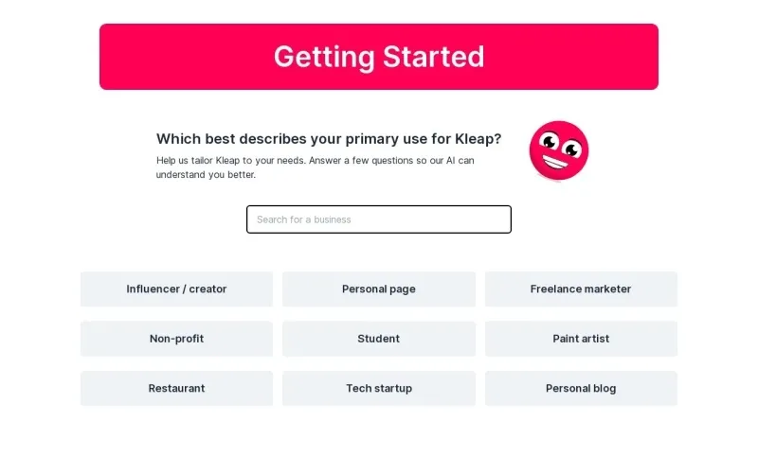Click the mascot's grinning white teeth
Image resolution: width=758 pixels, height=473 pixels.
coord(554,162)
